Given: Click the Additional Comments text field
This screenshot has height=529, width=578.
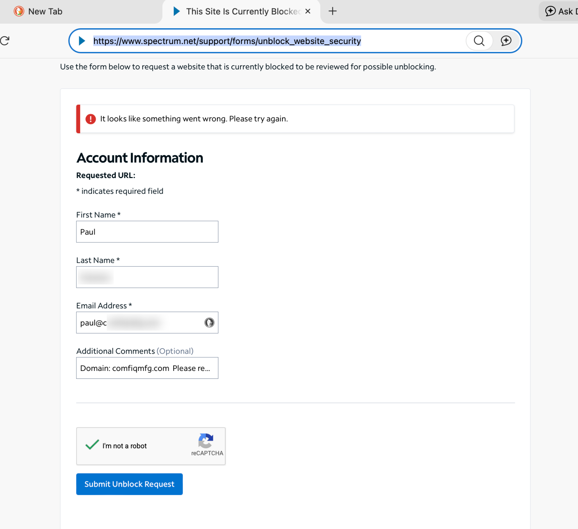Looking at the screenshot, I should point(147,368).
